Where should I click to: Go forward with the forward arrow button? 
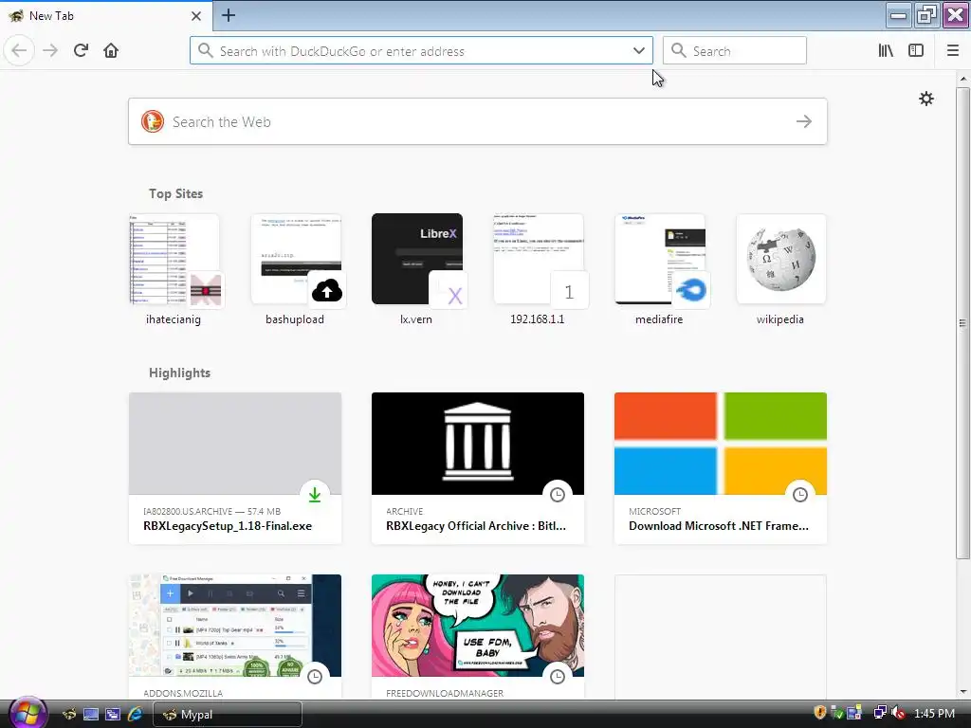pos(50,50)
